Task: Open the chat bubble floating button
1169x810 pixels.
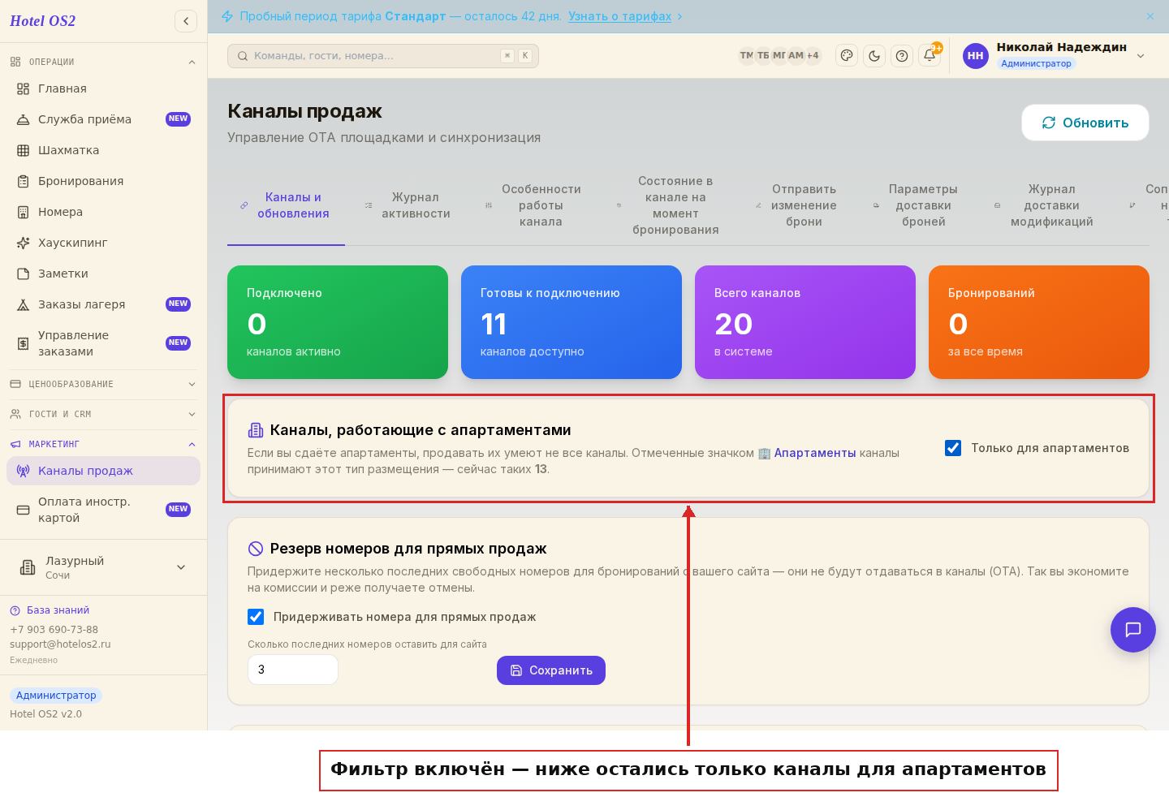Action: pos(1133,630)
